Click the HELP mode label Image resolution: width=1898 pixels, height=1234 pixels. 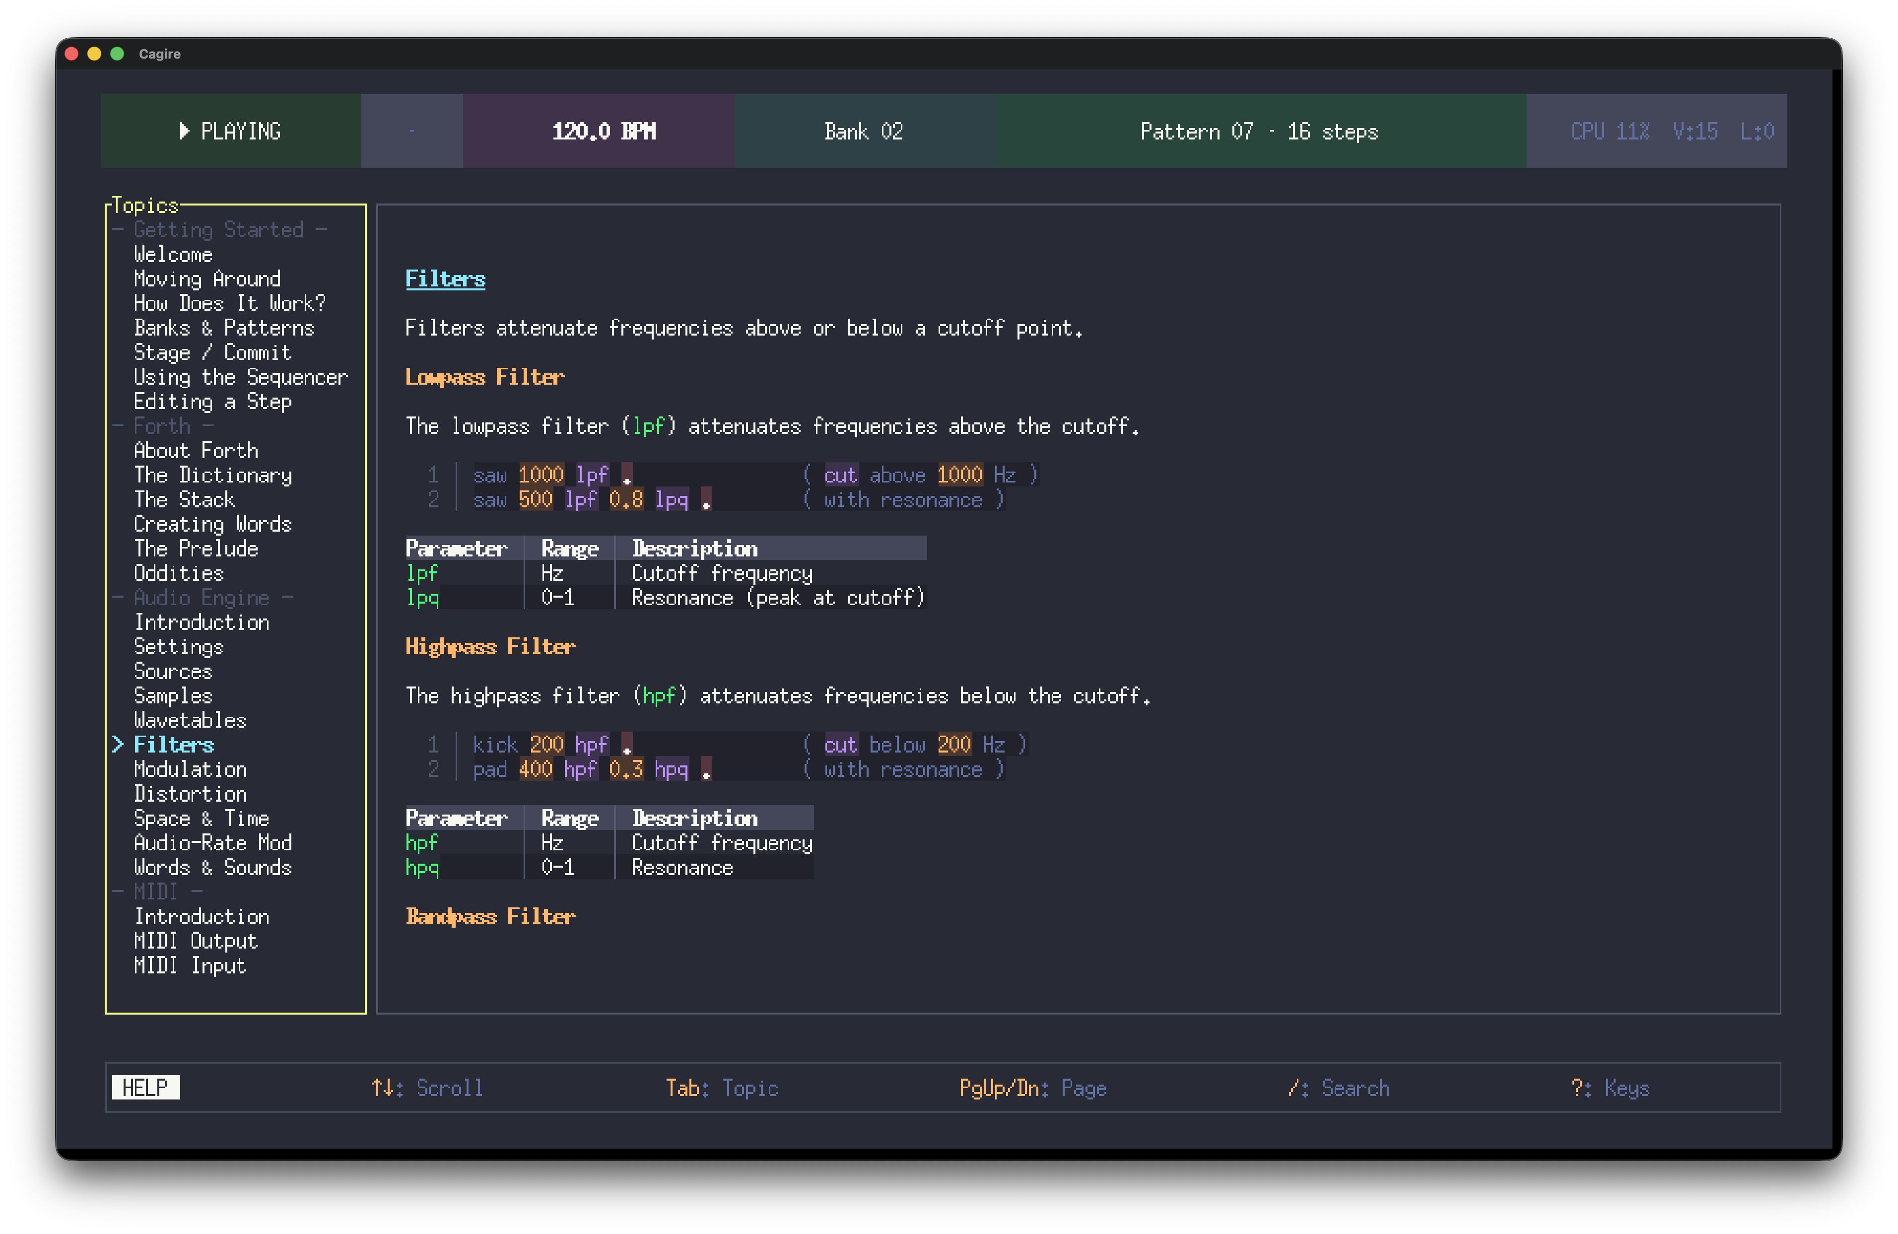click(146, 1087)
